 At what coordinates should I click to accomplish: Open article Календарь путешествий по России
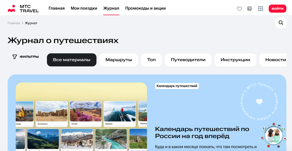[x=202, y=132]
